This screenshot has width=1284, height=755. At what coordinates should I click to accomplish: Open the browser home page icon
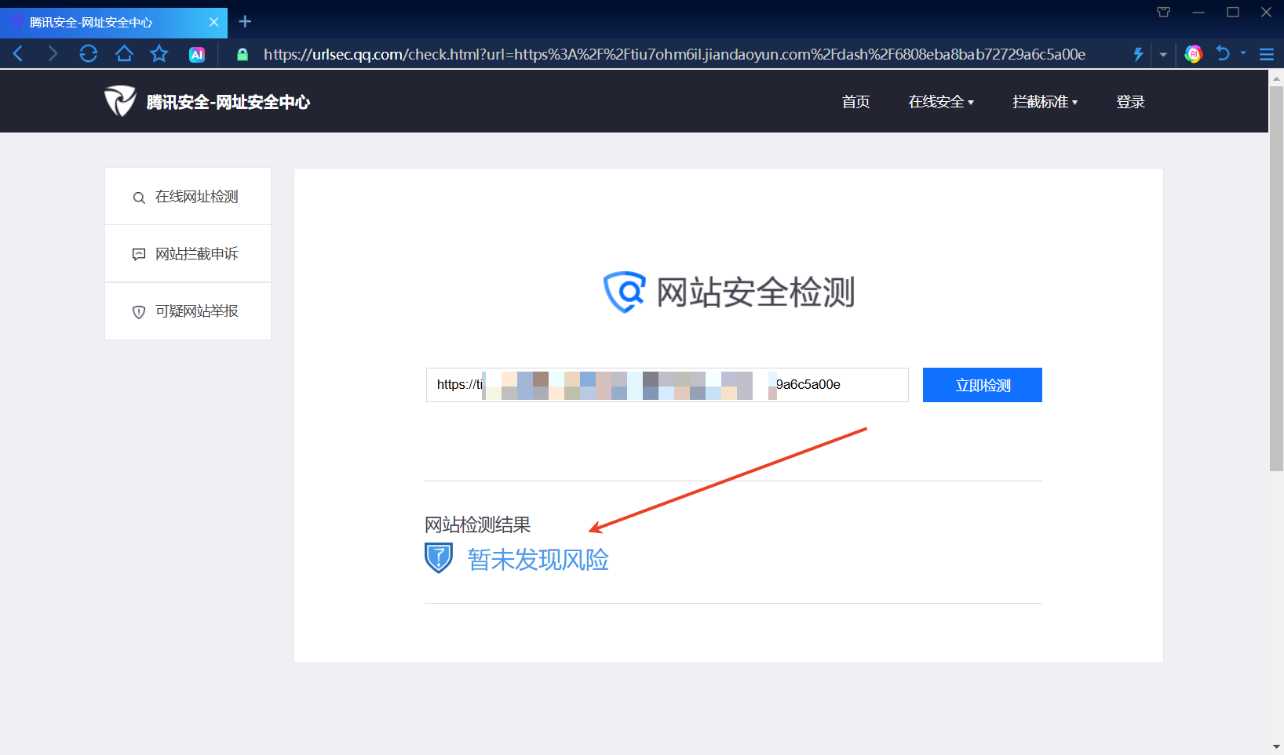124,53
